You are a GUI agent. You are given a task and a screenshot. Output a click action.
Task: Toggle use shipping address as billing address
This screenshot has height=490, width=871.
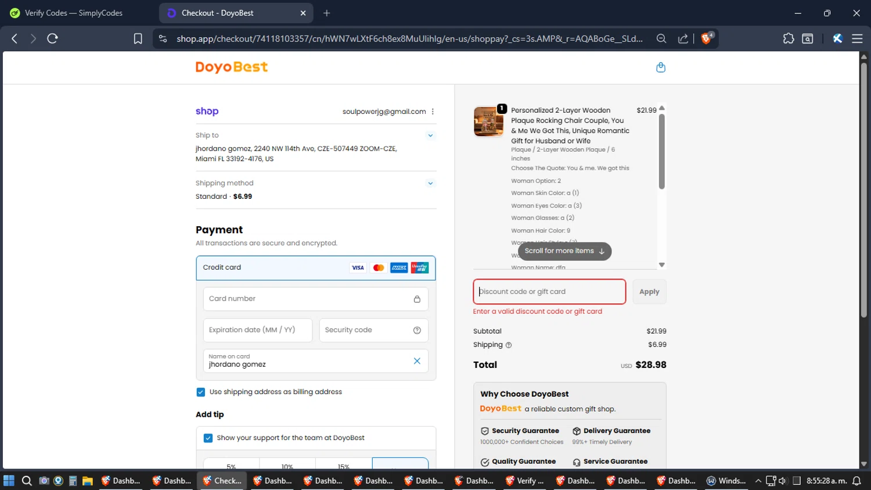click(x=201, y=392)
